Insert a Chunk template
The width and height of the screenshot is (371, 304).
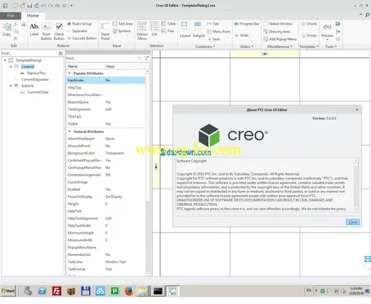309,24
